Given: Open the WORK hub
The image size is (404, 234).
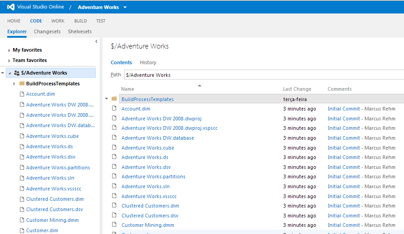Looking at the screenshot, I should point(58,21).
